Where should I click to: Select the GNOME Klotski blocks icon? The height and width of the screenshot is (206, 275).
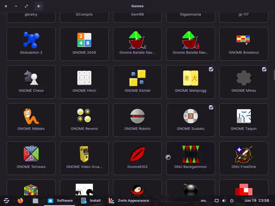(x=137, y=78)
